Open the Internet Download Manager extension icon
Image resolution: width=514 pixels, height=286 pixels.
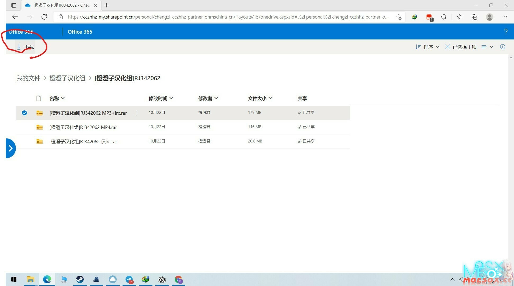414,17
